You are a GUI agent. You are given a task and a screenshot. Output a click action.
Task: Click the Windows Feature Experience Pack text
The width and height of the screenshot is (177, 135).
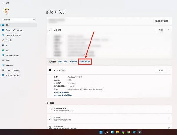86,89
